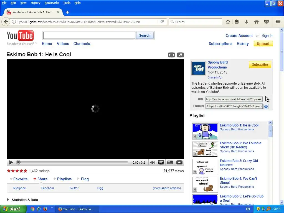284x213 pixels.
Task: Toggle HD quality button
Action: coord(161,163)
